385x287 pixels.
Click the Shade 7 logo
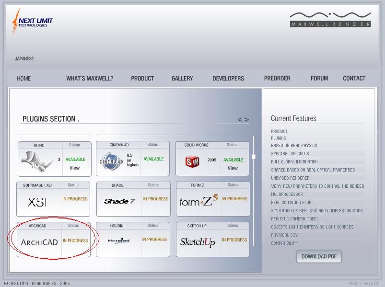119,201
